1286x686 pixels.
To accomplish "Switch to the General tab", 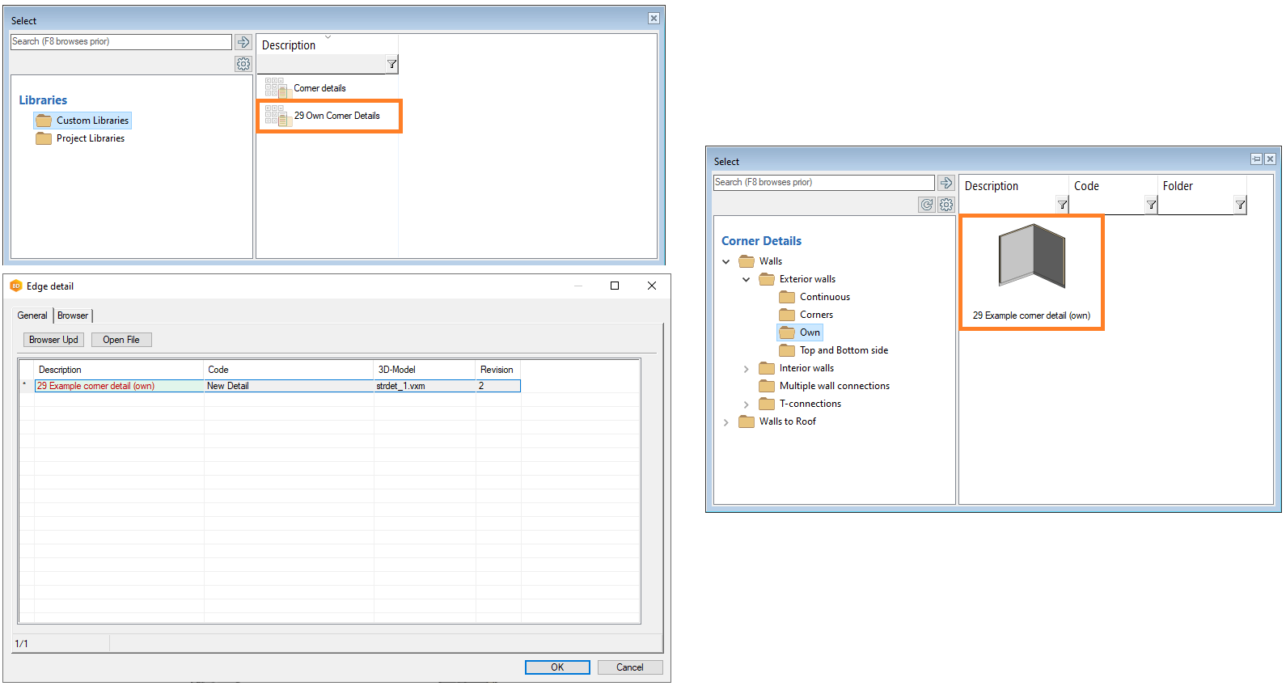I will [32, 315].
